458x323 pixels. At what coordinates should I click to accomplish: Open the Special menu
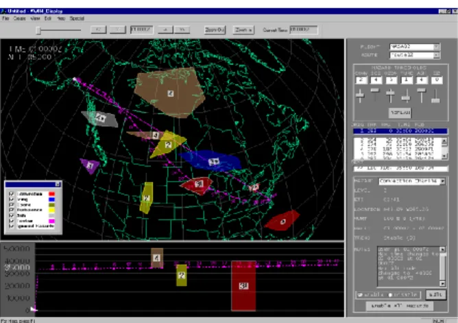tap(77, 19)
